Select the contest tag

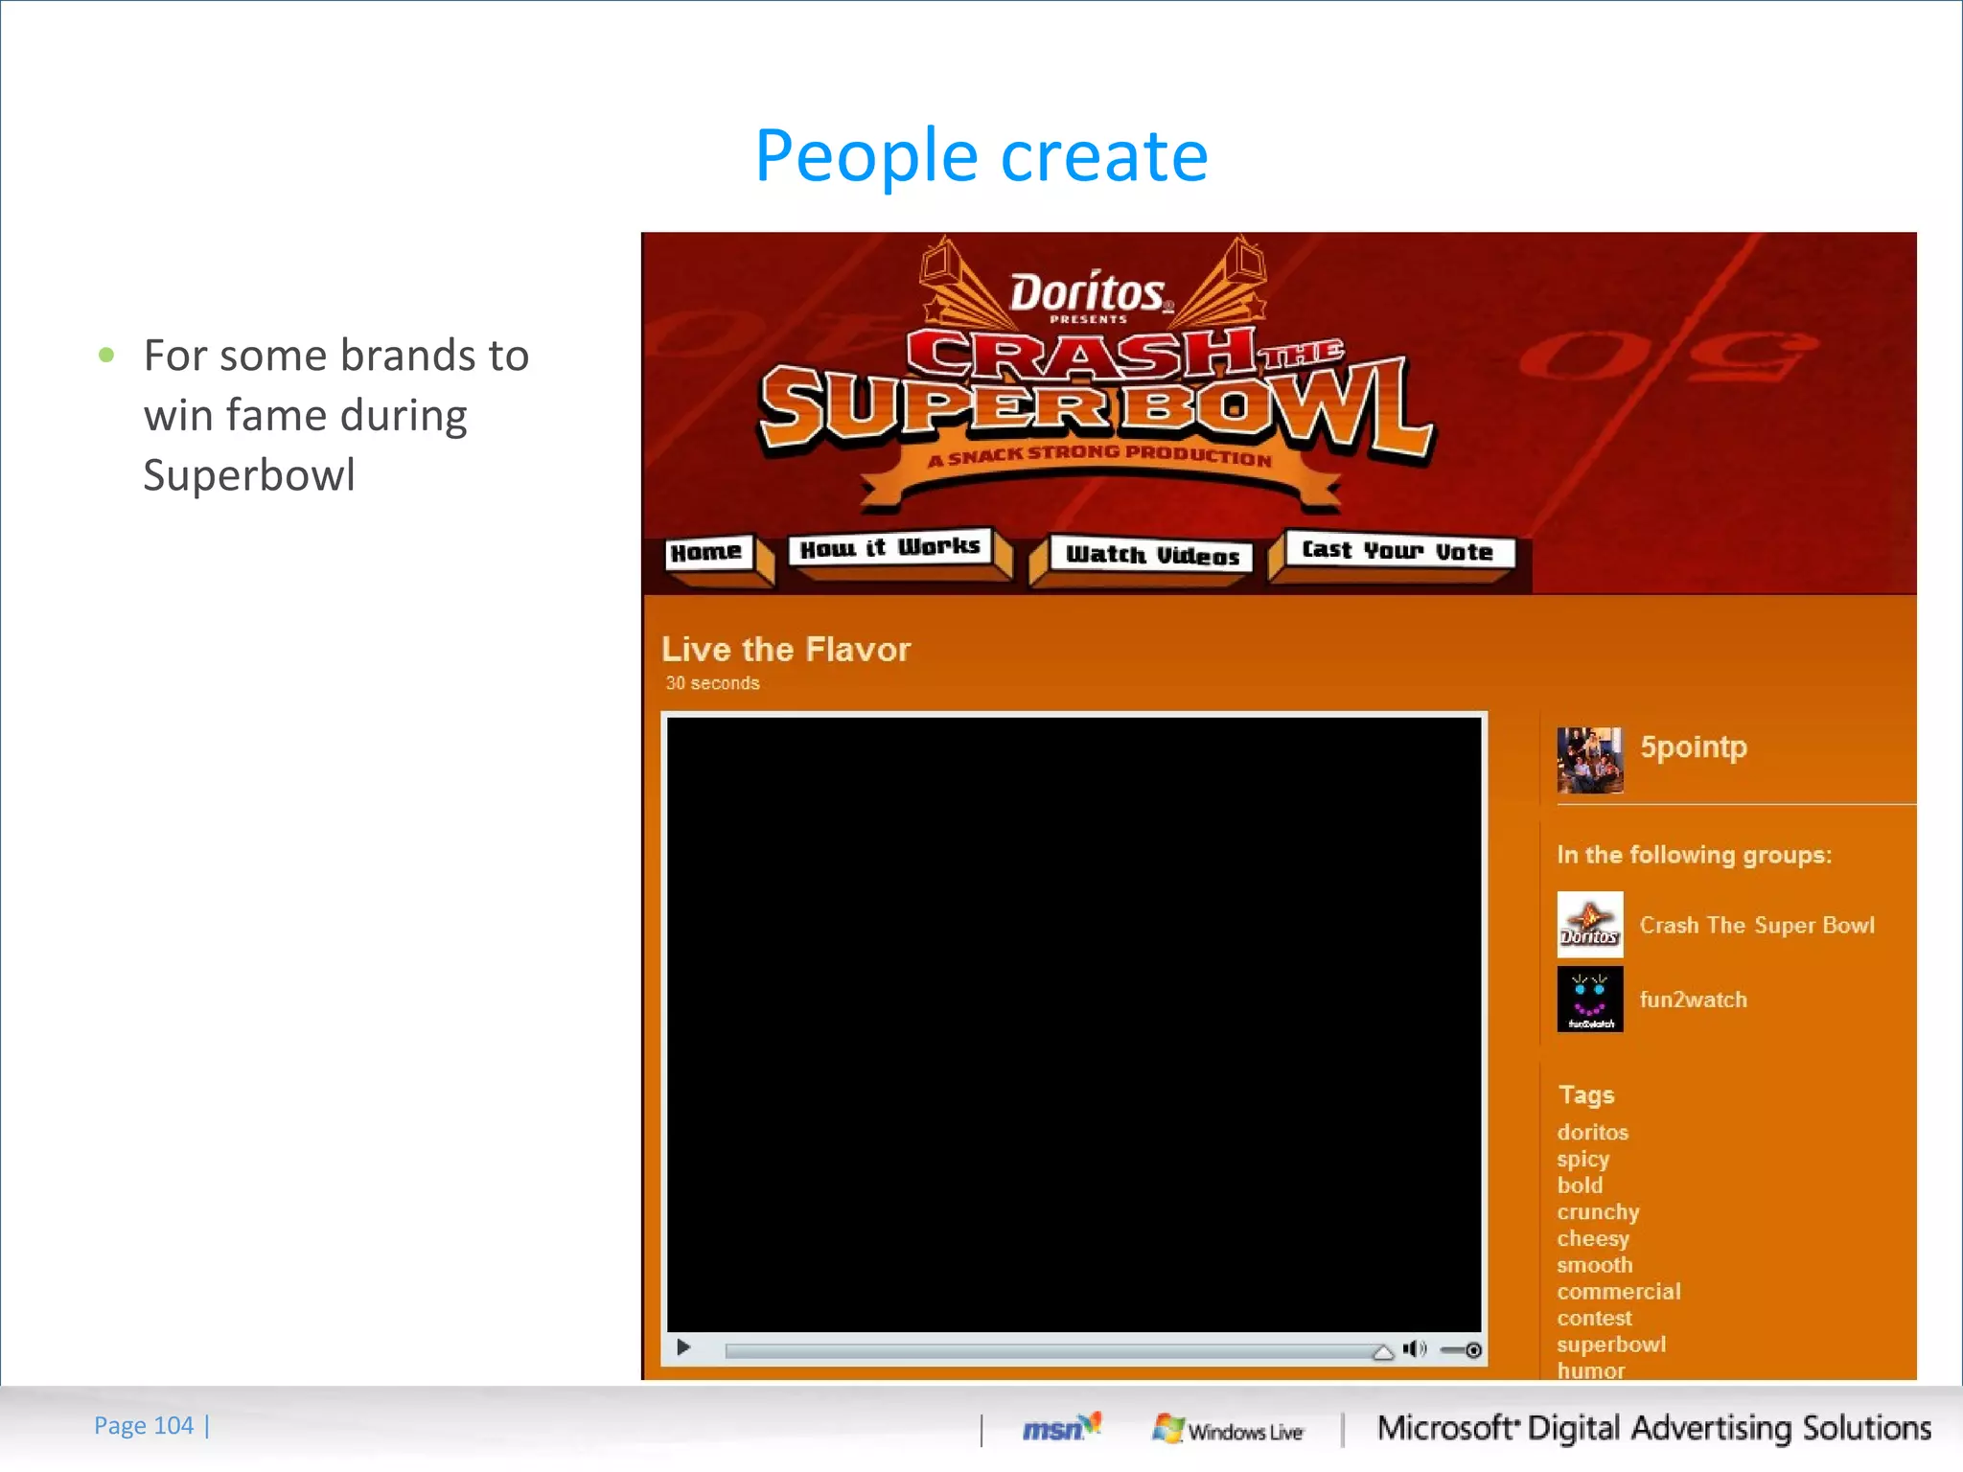1594,1318
